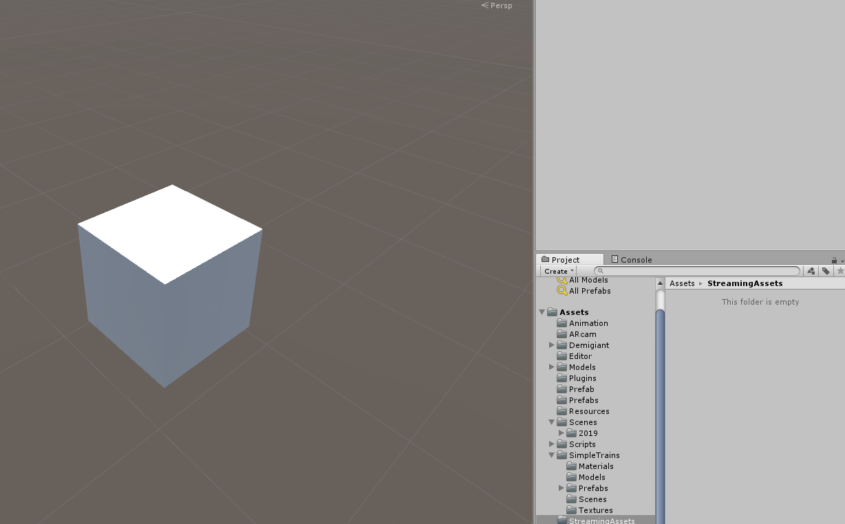This screenshot has width=845, height=524.
Task: Expand the Scripts folder arrow
Action: [552, 444]
